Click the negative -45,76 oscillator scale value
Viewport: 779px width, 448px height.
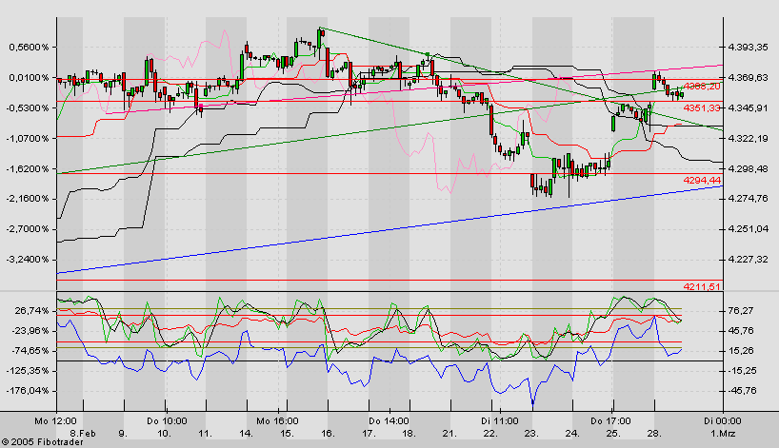coord(742,391)
